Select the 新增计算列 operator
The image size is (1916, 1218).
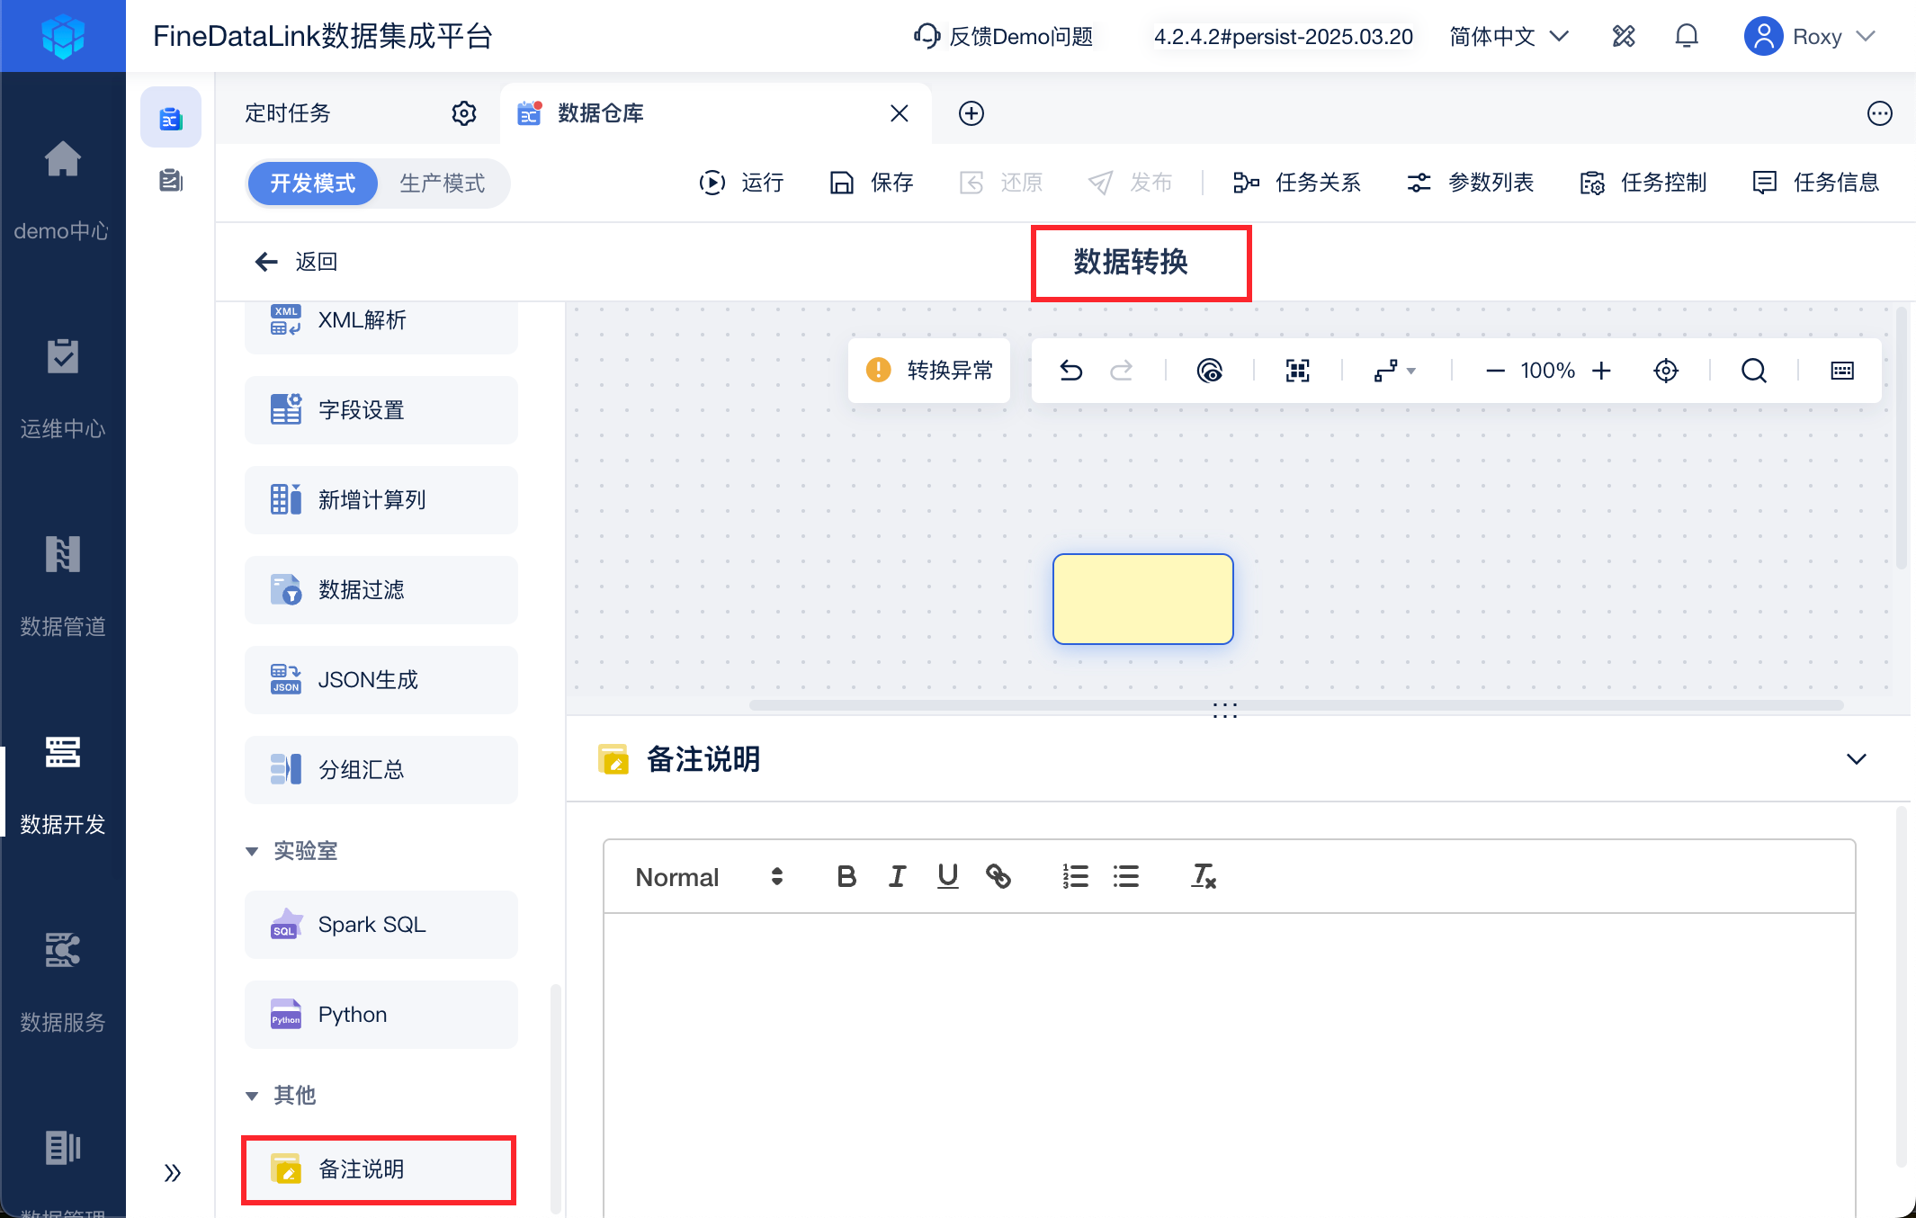click(381, 500)
